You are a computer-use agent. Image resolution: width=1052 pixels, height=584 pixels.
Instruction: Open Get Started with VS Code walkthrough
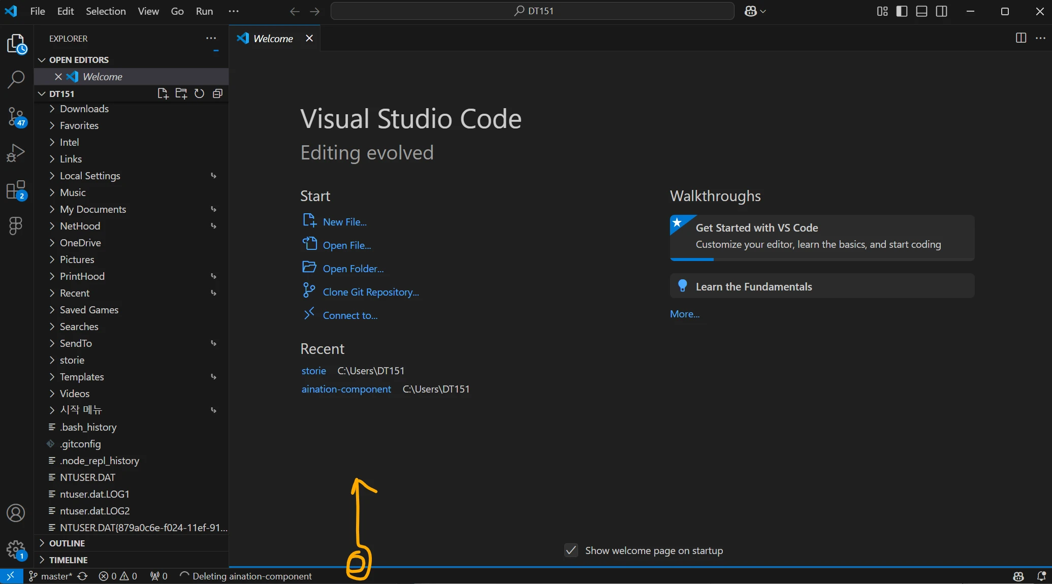[822, 237]
